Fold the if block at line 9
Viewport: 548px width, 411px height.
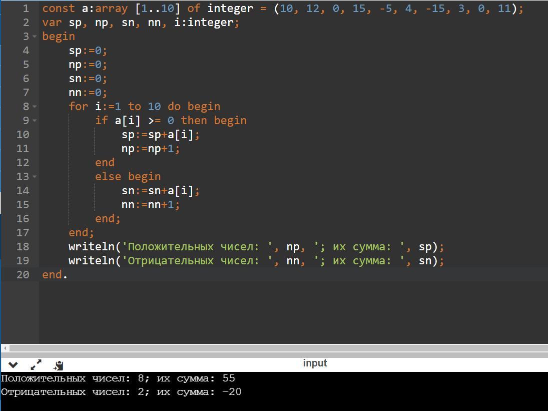pos(35,121)
